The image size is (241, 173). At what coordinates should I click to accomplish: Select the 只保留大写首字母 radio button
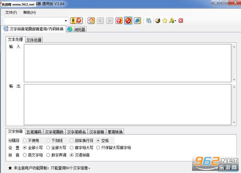113,148
